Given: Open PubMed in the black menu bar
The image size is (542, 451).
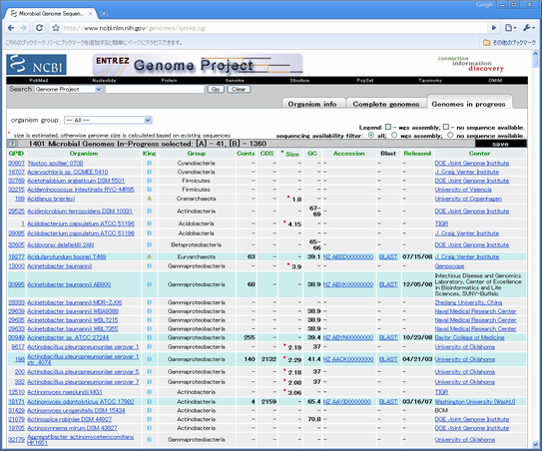Looking at the screenshot, I should [x=39, y=80].
